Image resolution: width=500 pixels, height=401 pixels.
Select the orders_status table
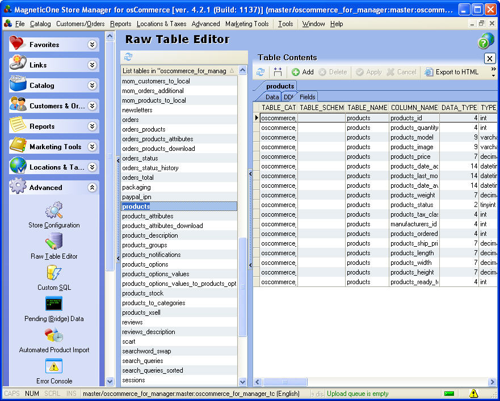pyautogui.click(x=179, y=158)
